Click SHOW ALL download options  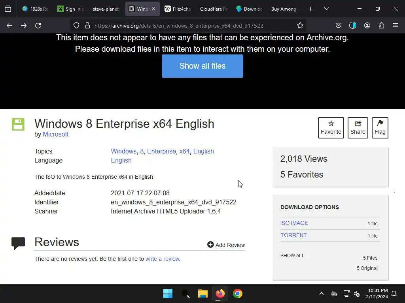292,255
